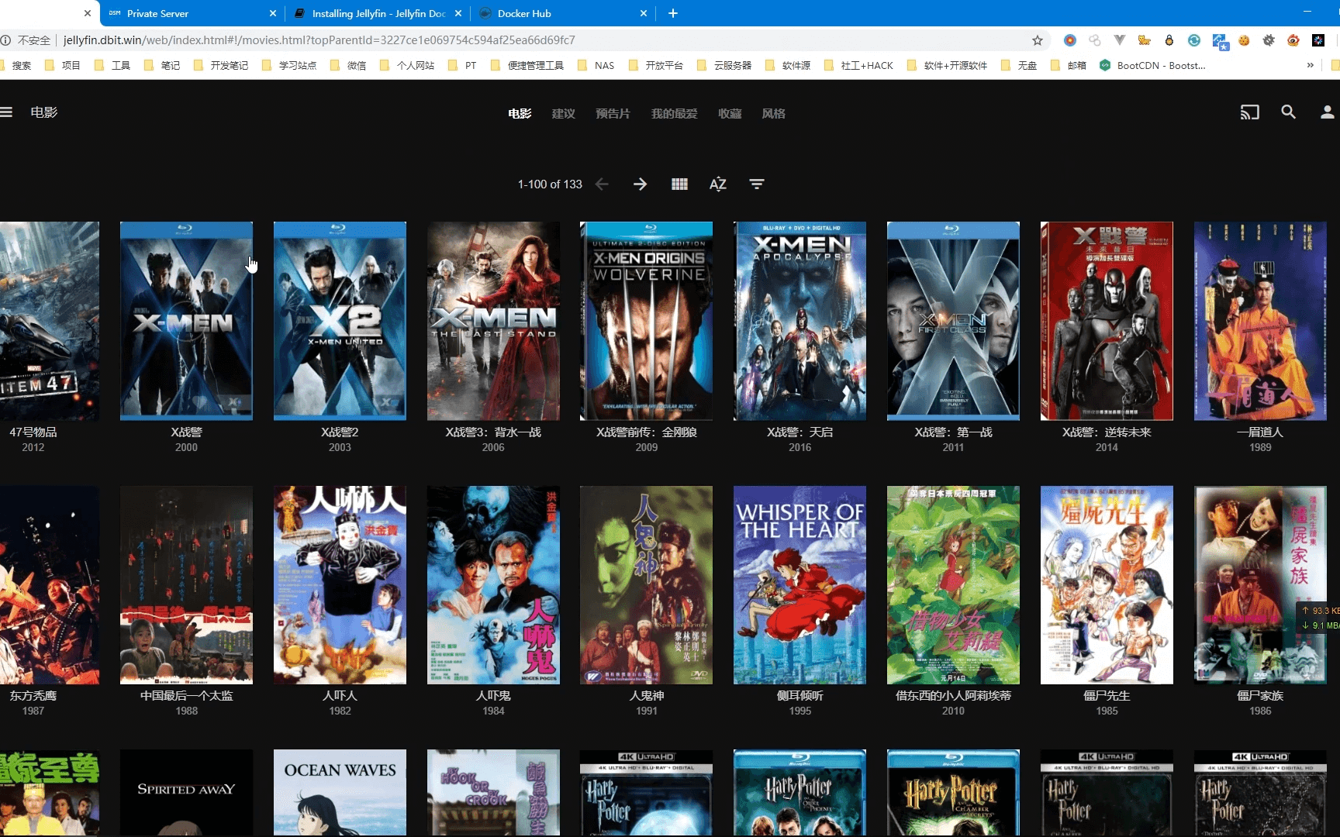Open the 笔记 bookmark folder
1340x837 pixels.
[162, 65]
